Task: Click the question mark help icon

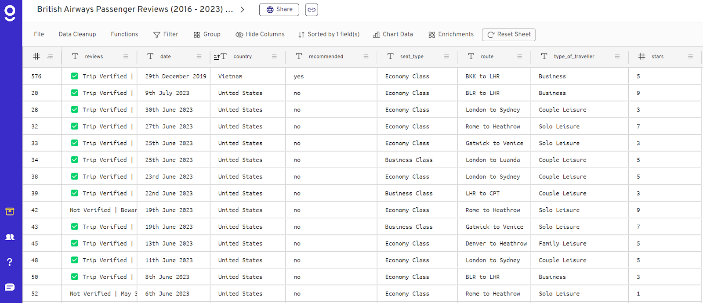Action: [10, 262]
